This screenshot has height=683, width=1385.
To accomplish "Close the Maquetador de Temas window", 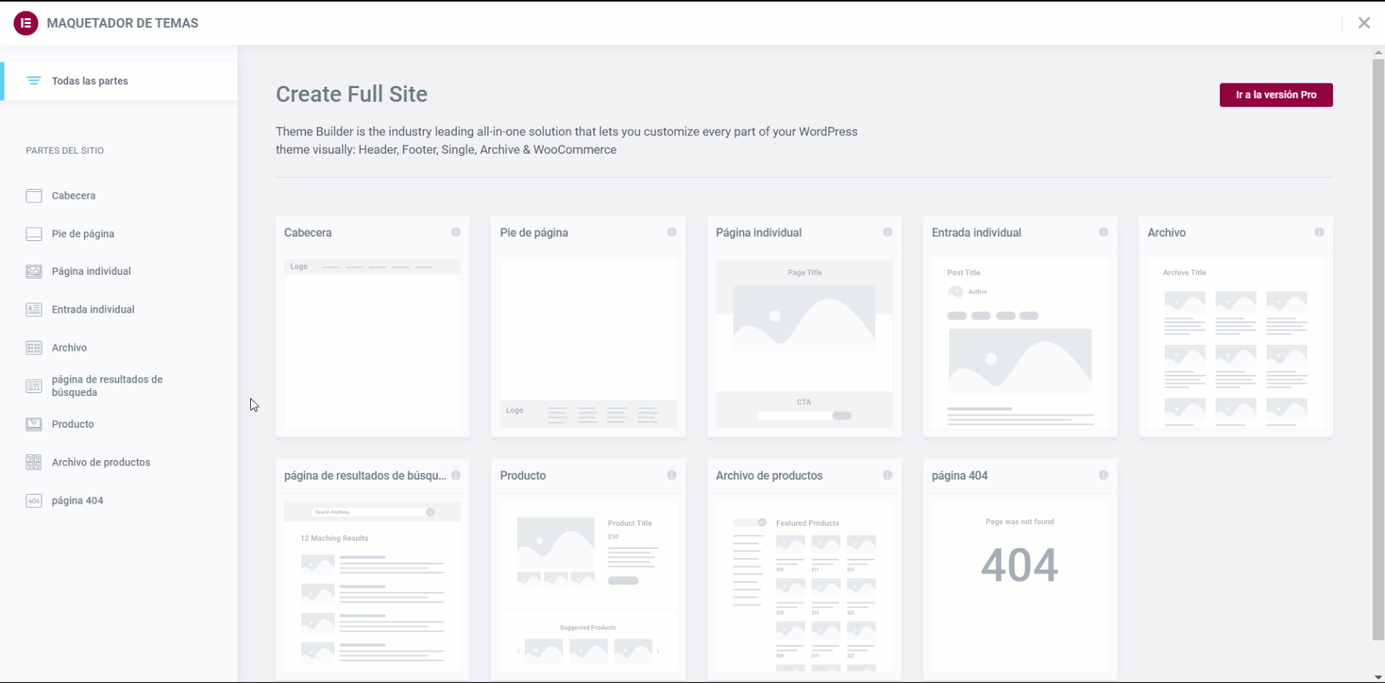I will [1364, 23].
